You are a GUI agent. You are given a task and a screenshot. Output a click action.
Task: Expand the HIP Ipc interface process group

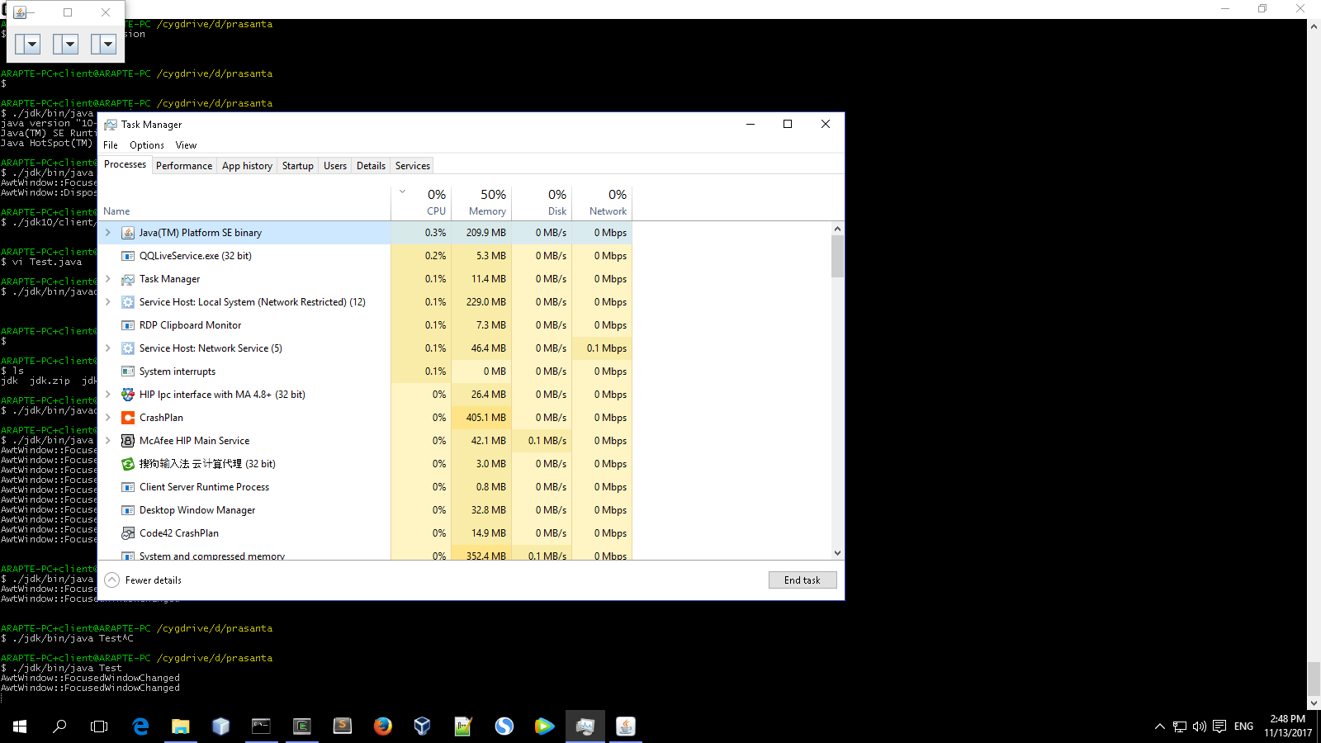pos(108,395)
